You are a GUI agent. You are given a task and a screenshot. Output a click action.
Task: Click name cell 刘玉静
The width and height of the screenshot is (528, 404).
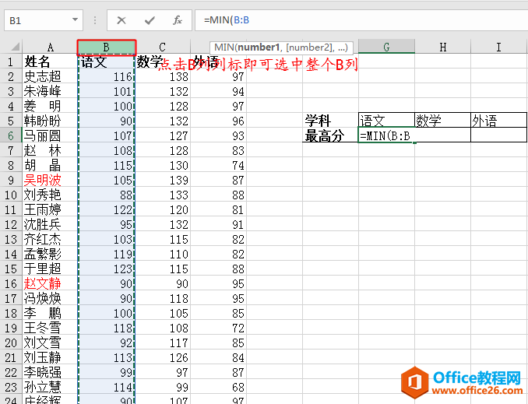coord(50,357)
